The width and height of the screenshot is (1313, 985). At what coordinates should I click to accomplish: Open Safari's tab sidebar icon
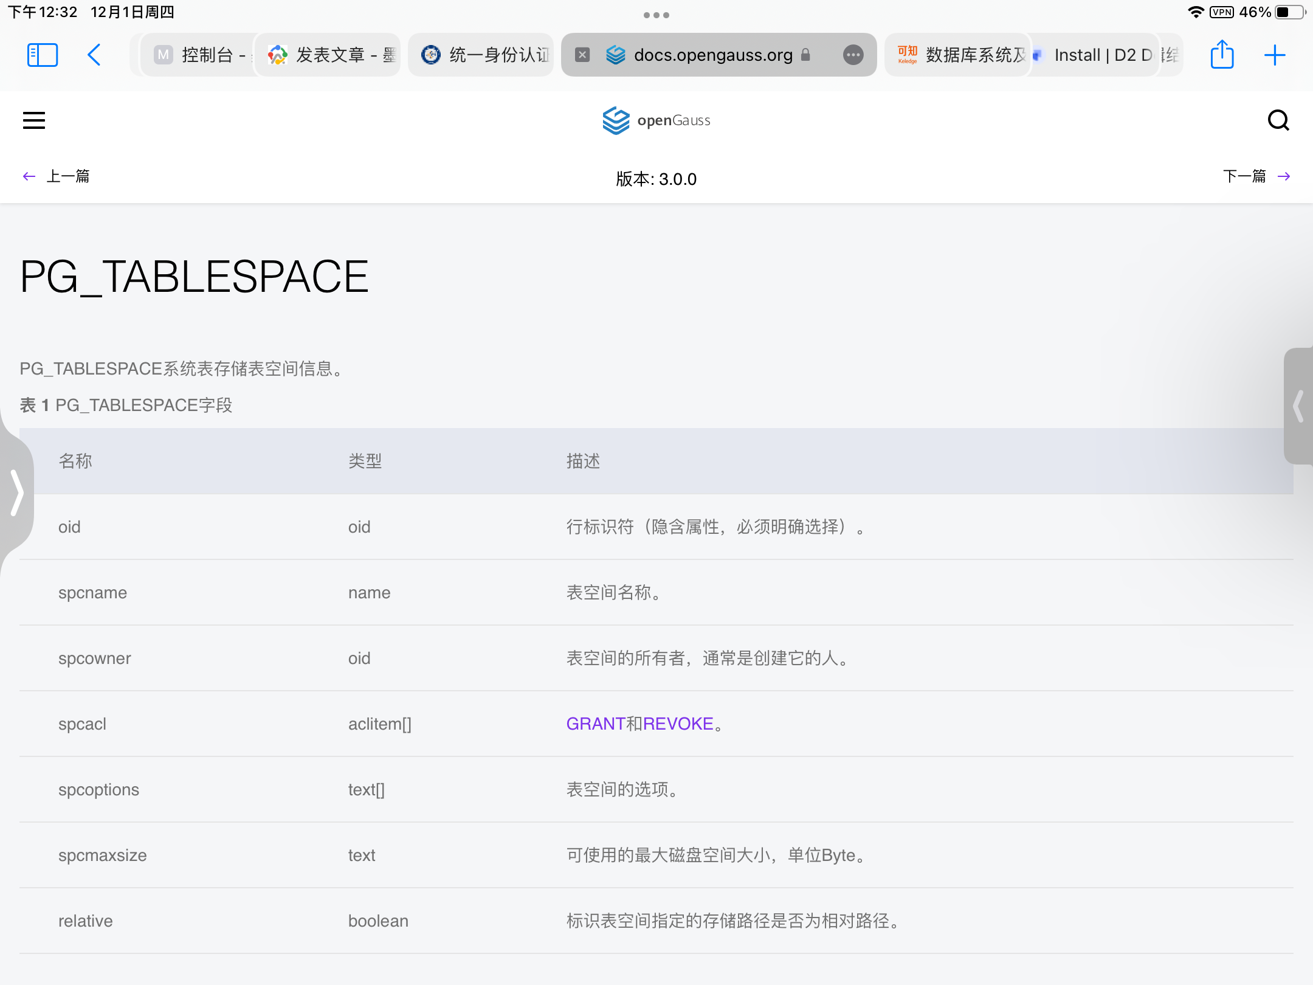pos(42,54)
